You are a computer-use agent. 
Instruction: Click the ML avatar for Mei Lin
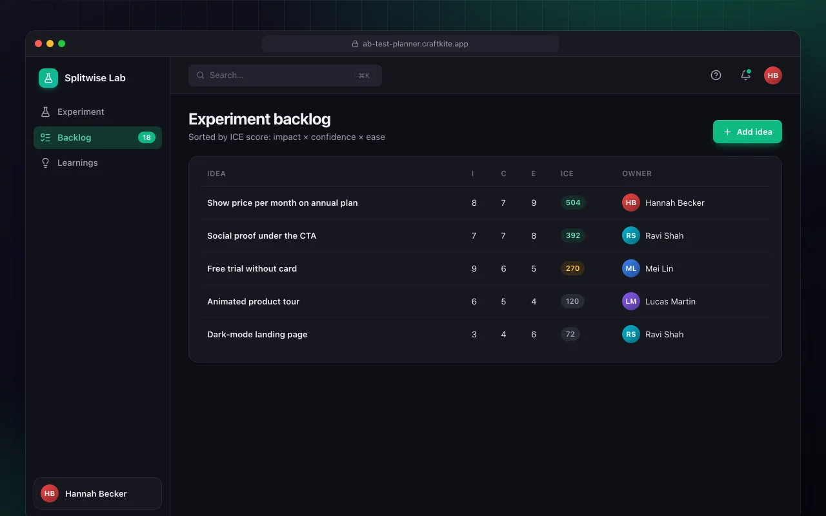pyautogui.click(x=631, y=268)
